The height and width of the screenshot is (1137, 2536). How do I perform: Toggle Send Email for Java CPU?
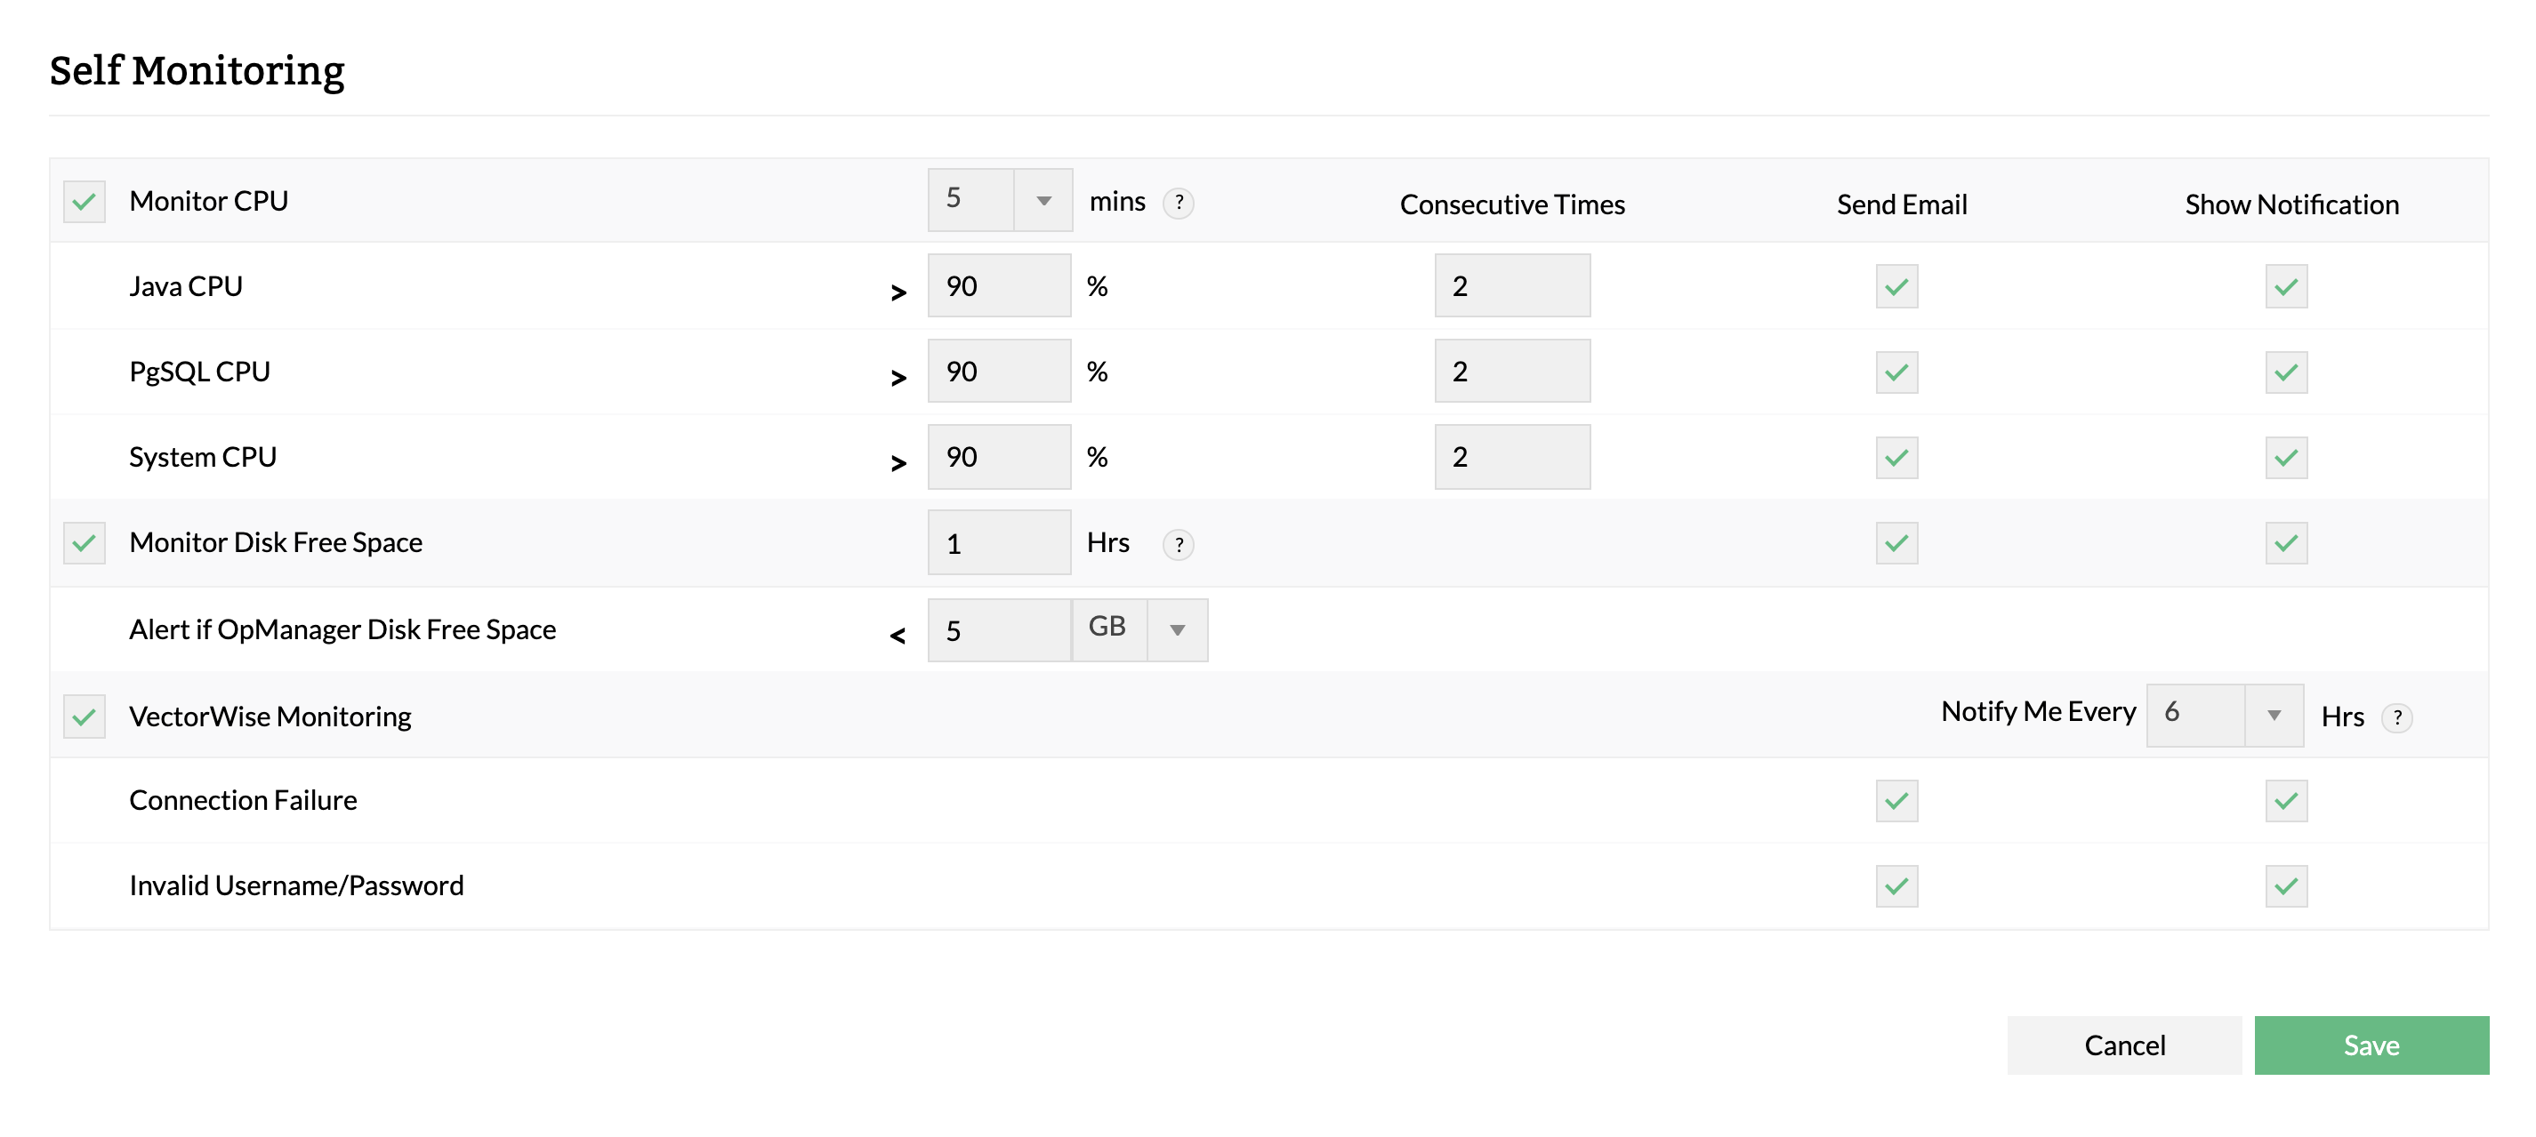click(1896, 286)
